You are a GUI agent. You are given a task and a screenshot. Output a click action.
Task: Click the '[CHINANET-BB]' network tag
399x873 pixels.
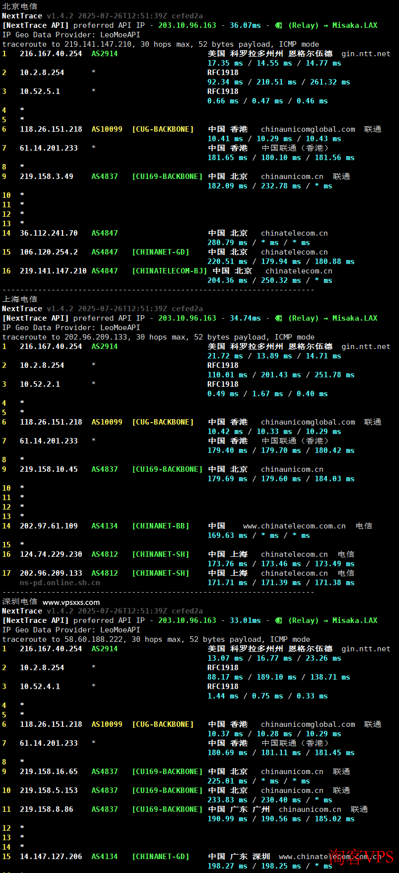[x=160, y=526]
